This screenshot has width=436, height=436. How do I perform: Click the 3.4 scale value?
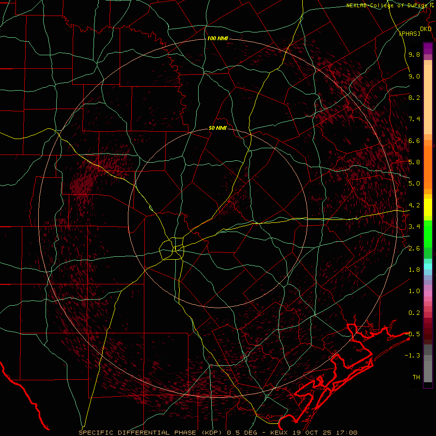click(414, 227)
